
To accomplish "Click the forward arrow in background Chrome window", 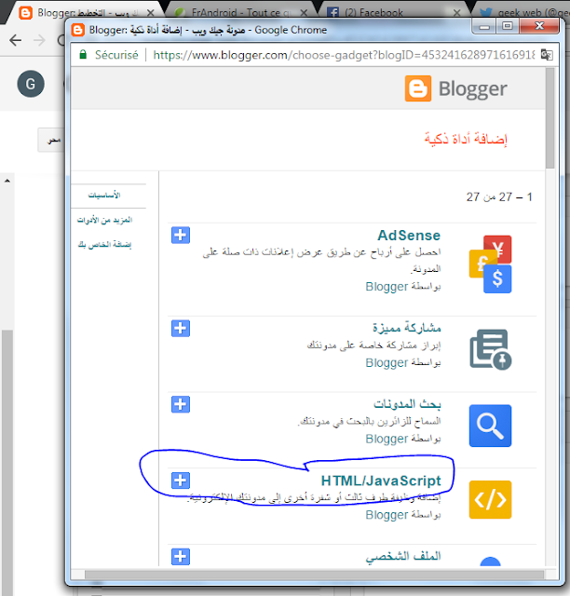I will (39, 40).
